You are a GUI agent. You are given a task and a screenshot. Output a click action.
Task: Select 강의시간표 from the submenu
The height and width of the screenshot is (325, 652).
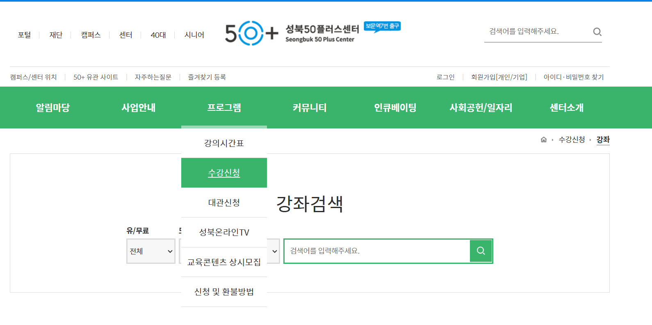pos(224,143)
